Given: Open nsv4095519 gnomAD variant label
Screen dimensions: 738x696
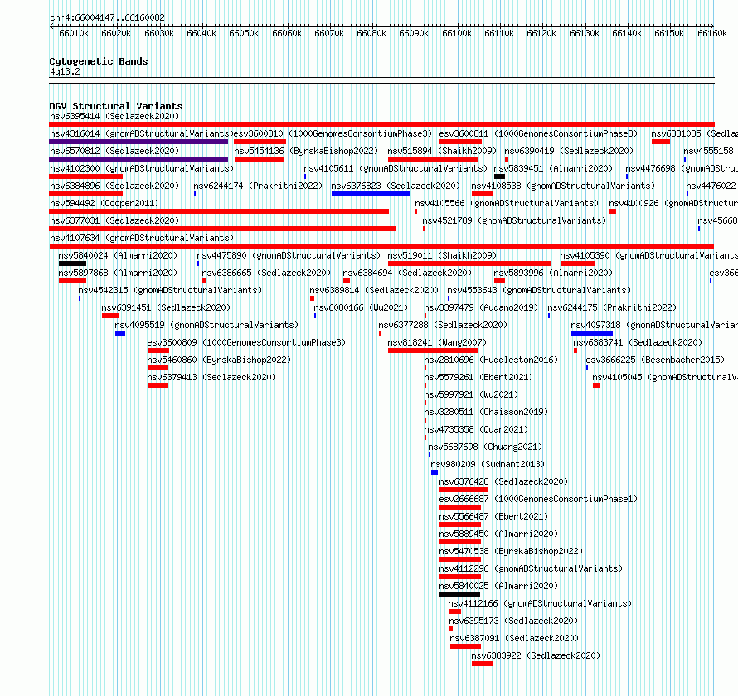Looking at the screenshot, I should click(206, 325).
